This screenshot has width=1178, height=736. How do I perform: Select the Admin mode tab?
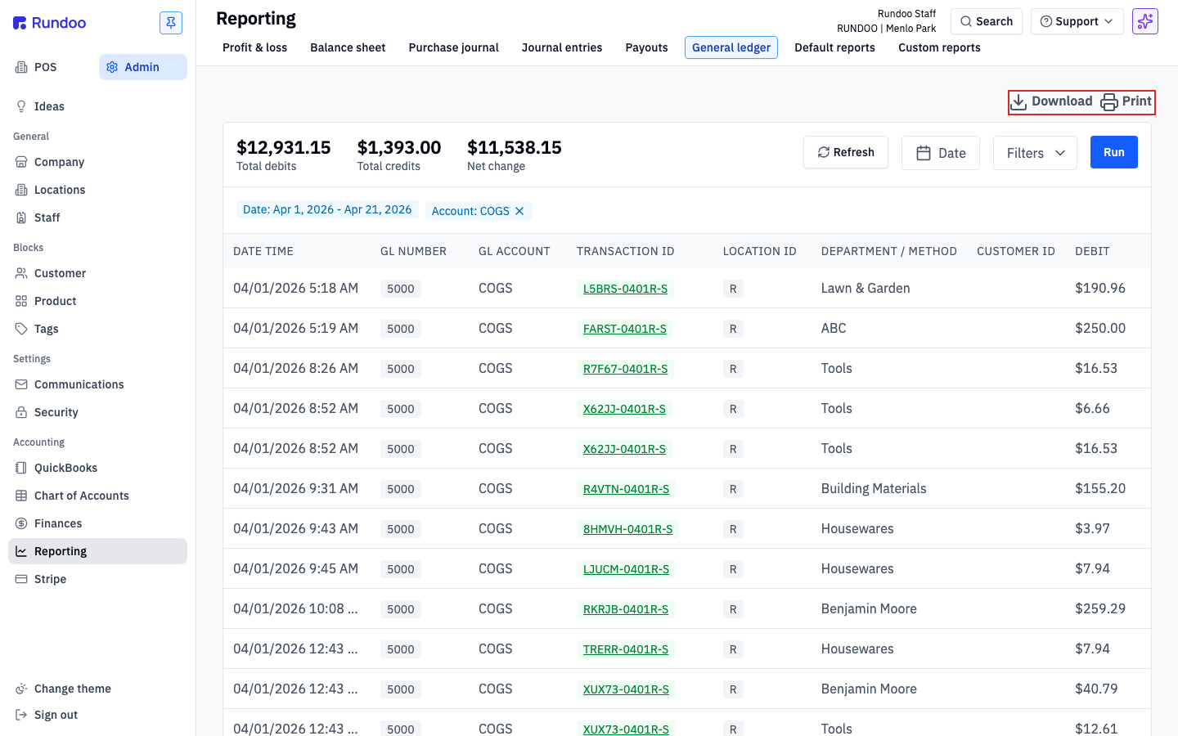coord(143,67)
